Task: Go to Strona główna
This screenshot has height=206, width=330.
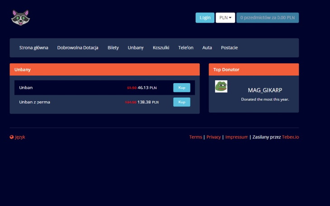Action: (x=33, y=47)
